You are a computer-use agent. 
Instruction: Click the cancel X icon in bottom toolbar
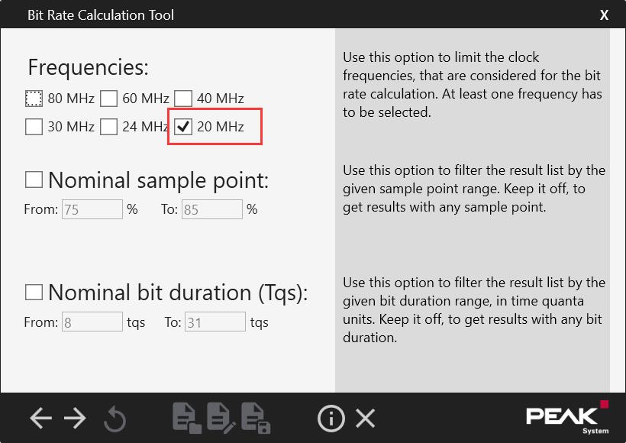366,419
